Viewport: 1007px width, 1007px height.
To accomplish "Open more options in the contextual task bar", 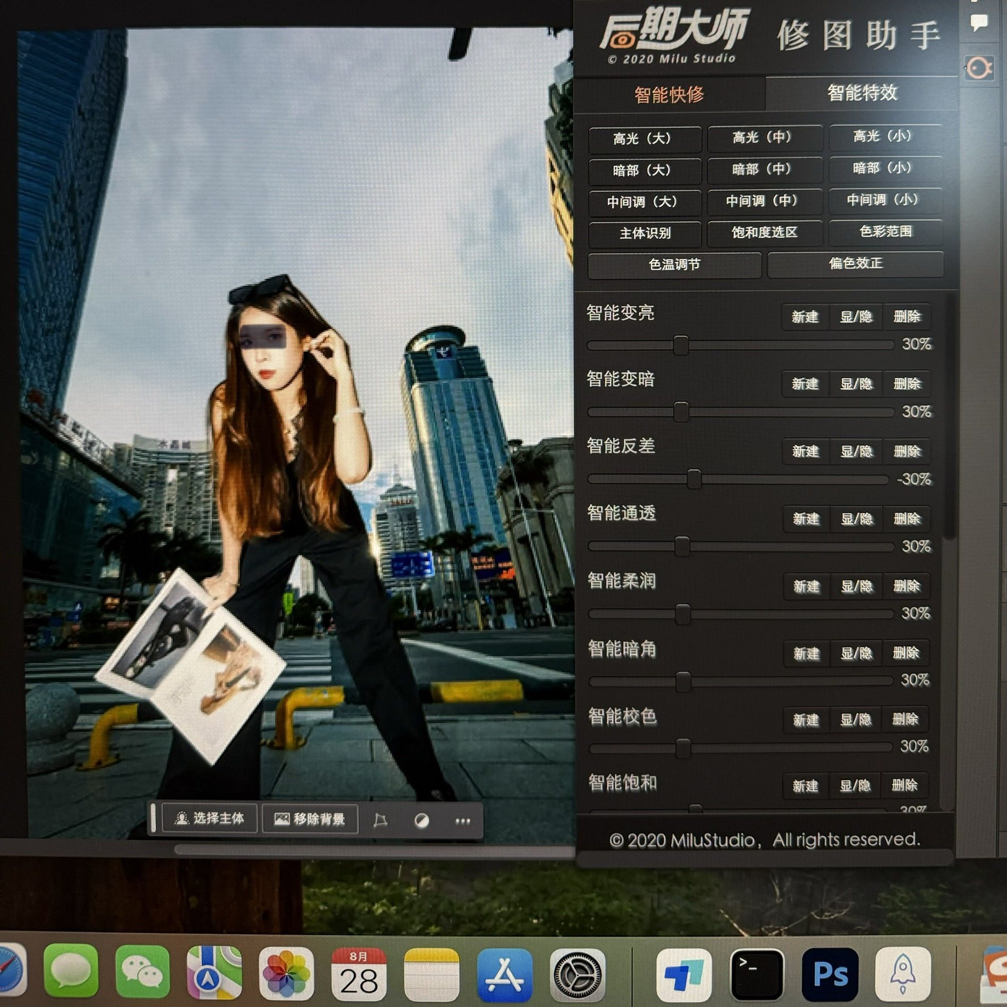I will point(462,821).
